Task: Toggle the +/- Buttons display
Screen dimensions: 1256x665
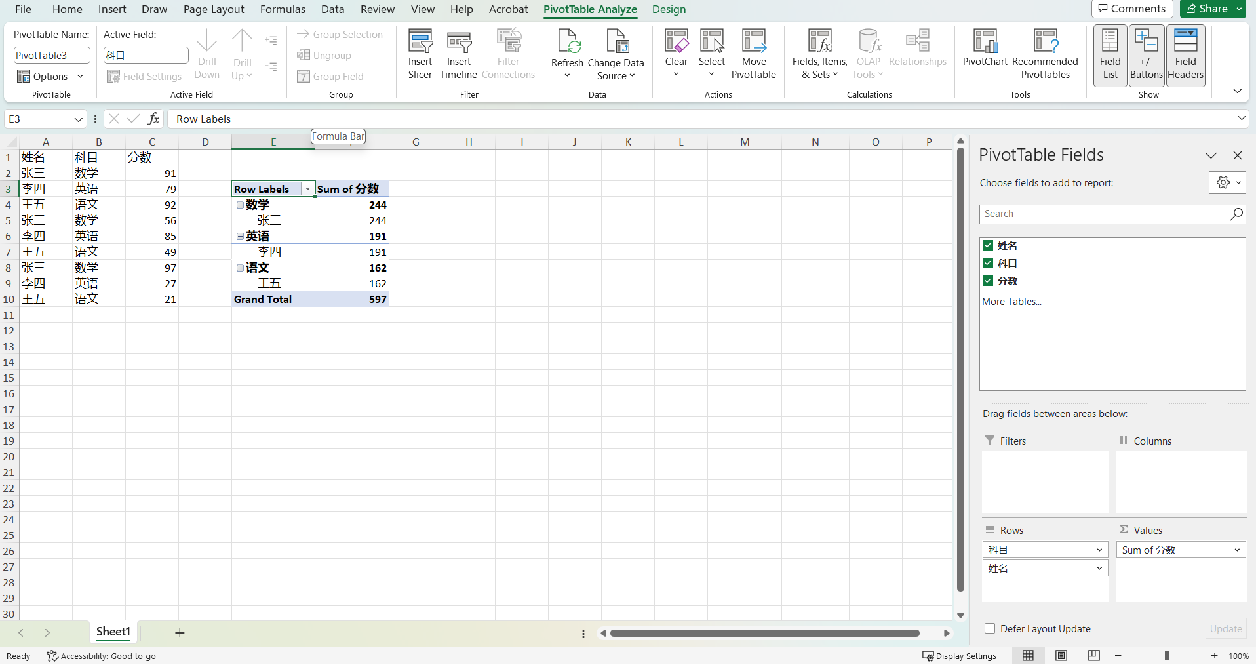Action: 1147,55
